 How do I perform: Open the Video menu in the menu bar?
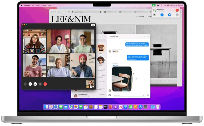tap(38, 5)
